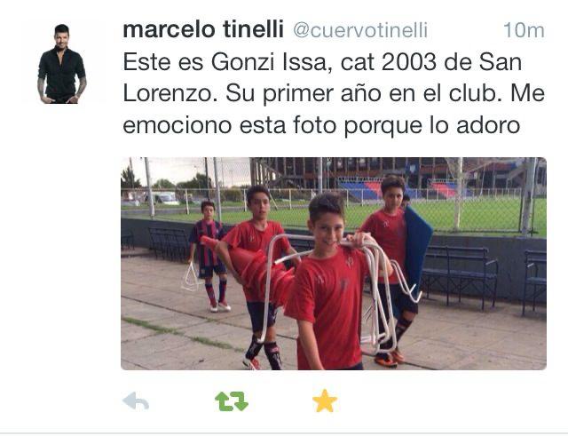
Task: Click the dark bench on the photo's right side
Action: point(460,275)
